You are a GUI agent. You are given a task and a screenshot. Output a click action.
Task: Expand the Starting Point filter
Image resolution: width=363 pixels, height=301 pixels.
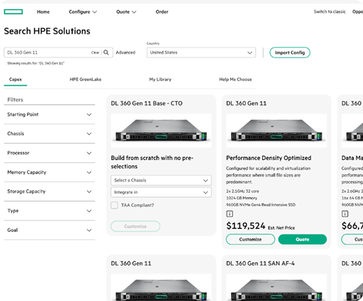(49, 115)
